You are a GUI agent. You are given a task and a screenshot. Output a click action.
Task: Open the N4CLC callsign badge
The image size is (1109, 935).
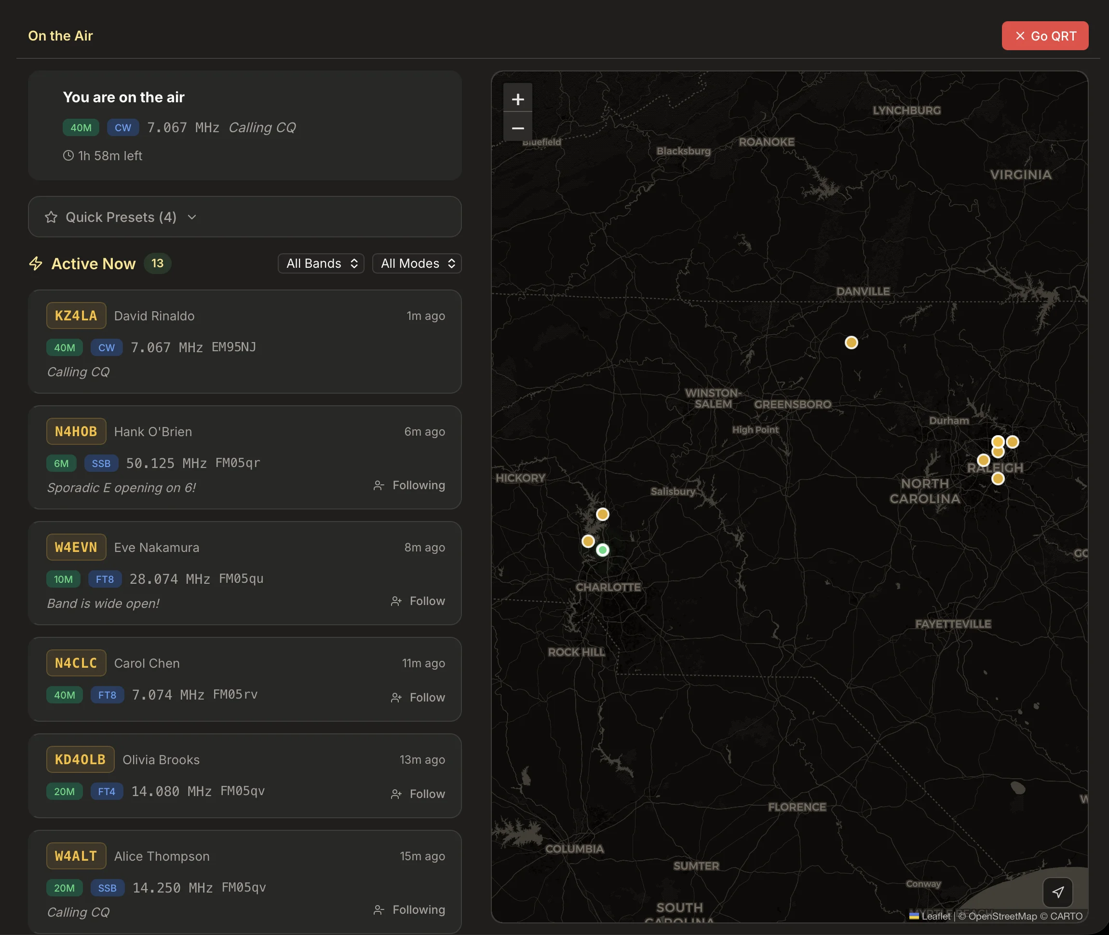tap(76, 662)
